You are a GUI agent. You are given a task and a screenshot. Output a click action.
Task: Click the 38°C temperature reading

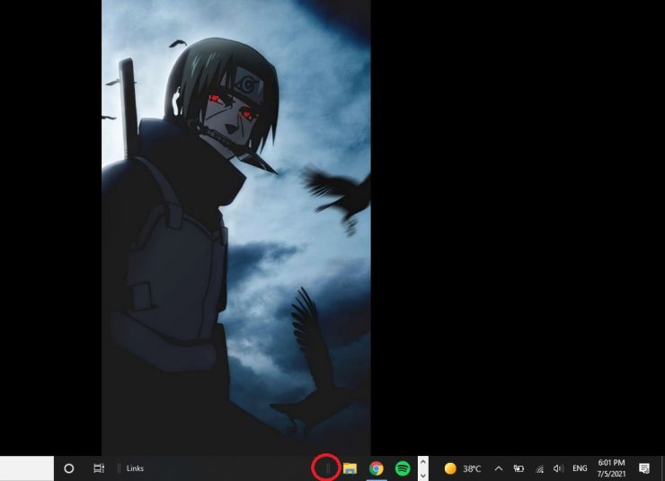tap(472, 468)
